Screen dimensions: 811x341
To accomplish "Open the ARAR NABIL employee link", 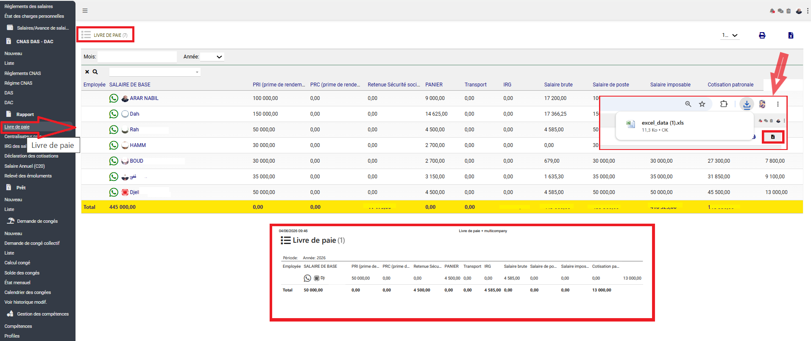I will click(x=144, y=98).
